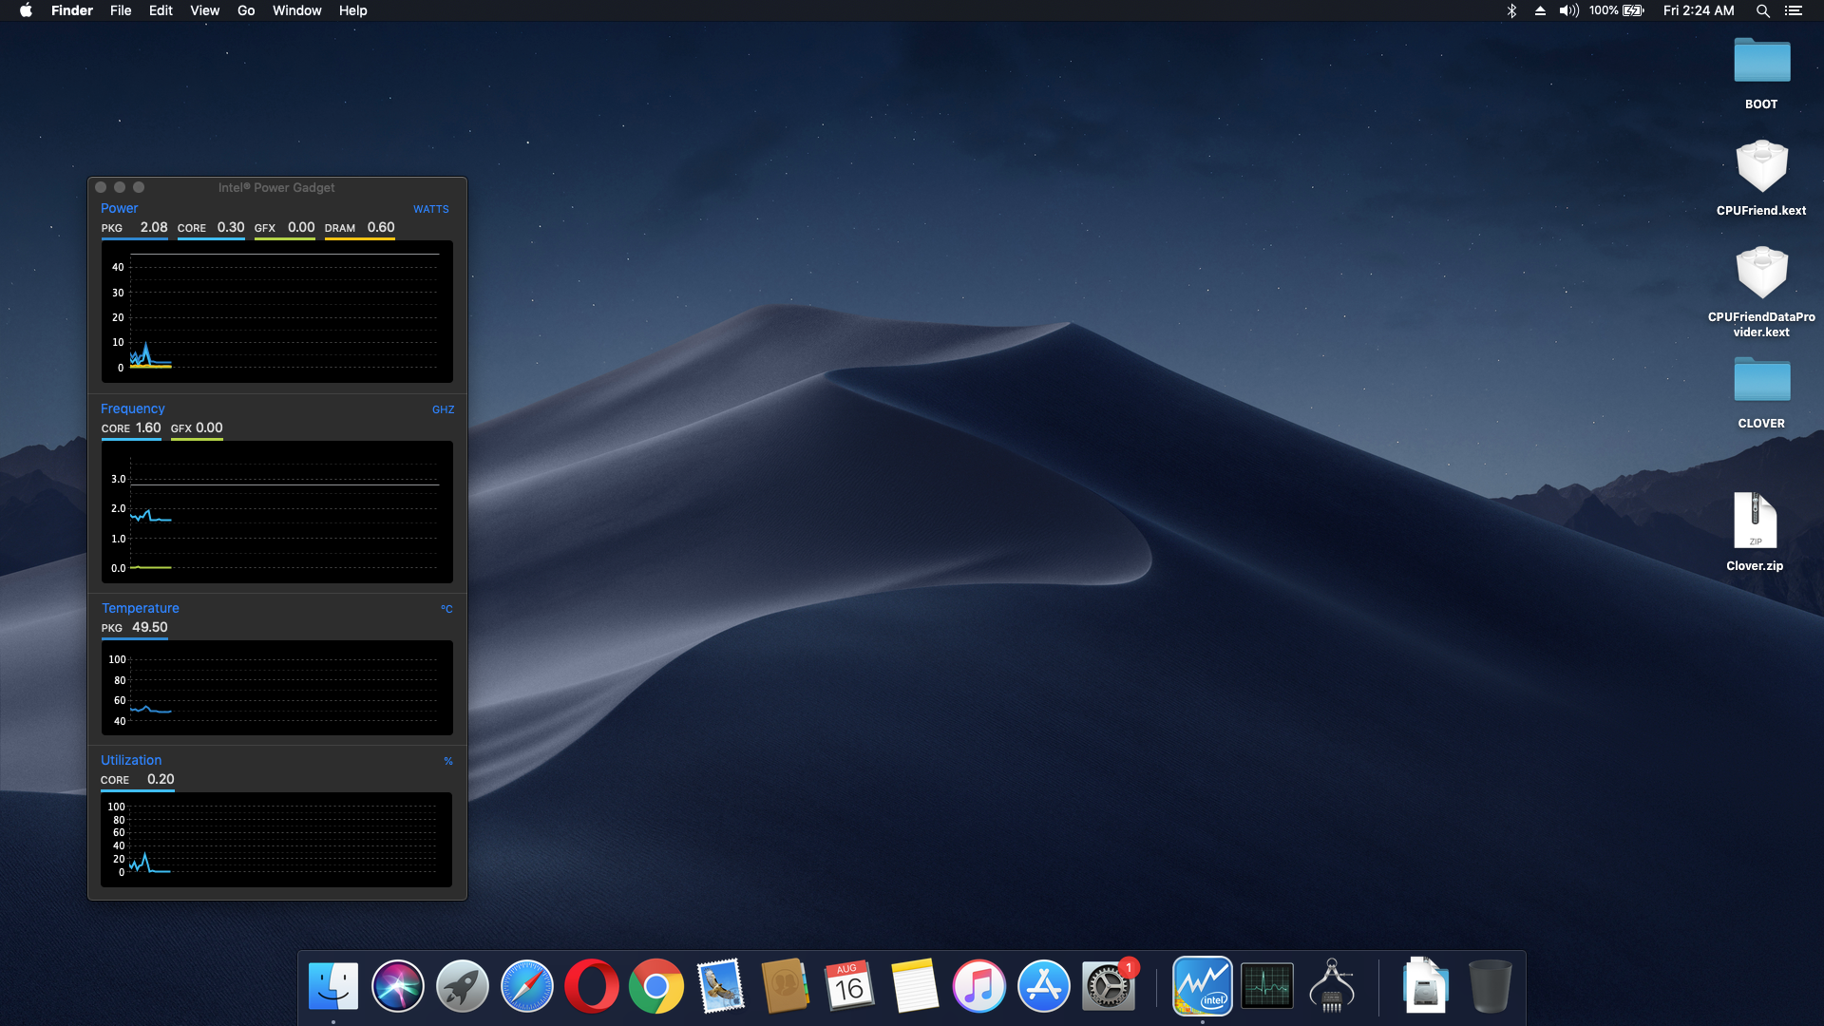The width and height of the screenshot is (1824, 1026).
Task: Select the BOOT folder on desktop
Action: pyautogui.click(x=1760, y=63)
